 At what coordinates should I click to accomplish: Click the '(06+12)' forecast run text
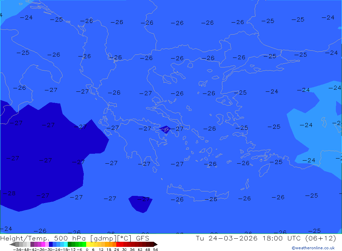320,238
